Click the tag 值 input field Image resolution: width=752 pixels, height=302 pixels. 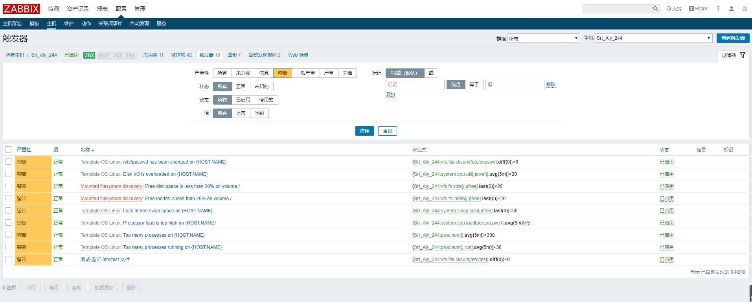point(515,85)
